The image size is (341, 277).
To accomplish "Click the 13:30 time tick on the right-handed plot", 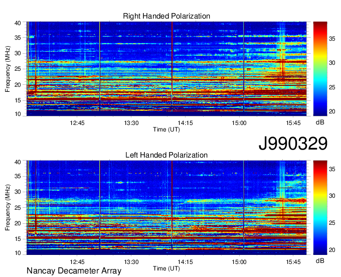I will click(x=131, y=123).
